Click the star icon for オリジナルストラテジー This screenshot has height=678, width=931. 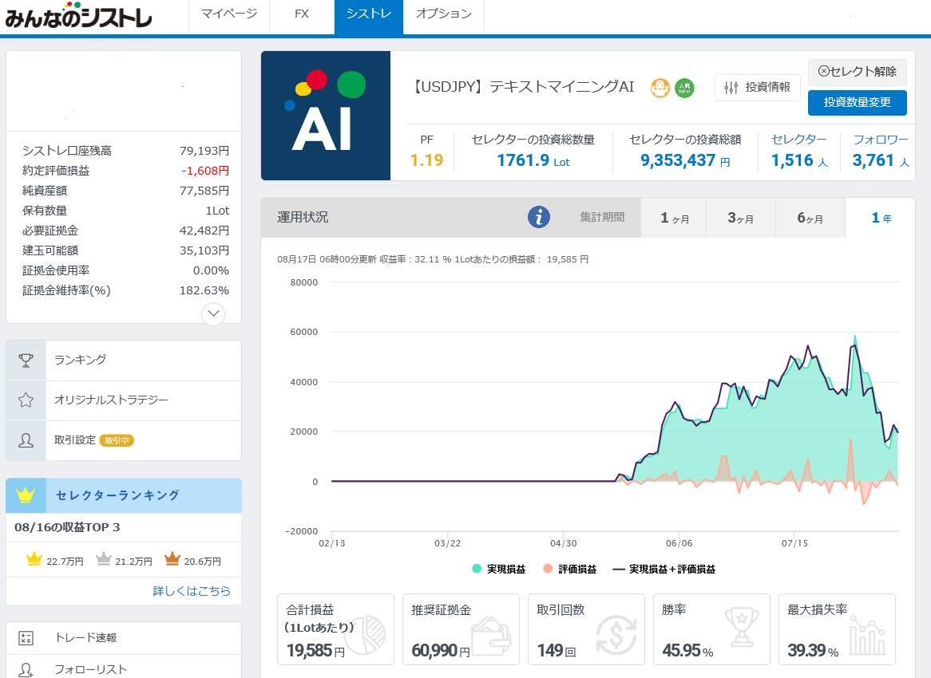coord(26,400)
